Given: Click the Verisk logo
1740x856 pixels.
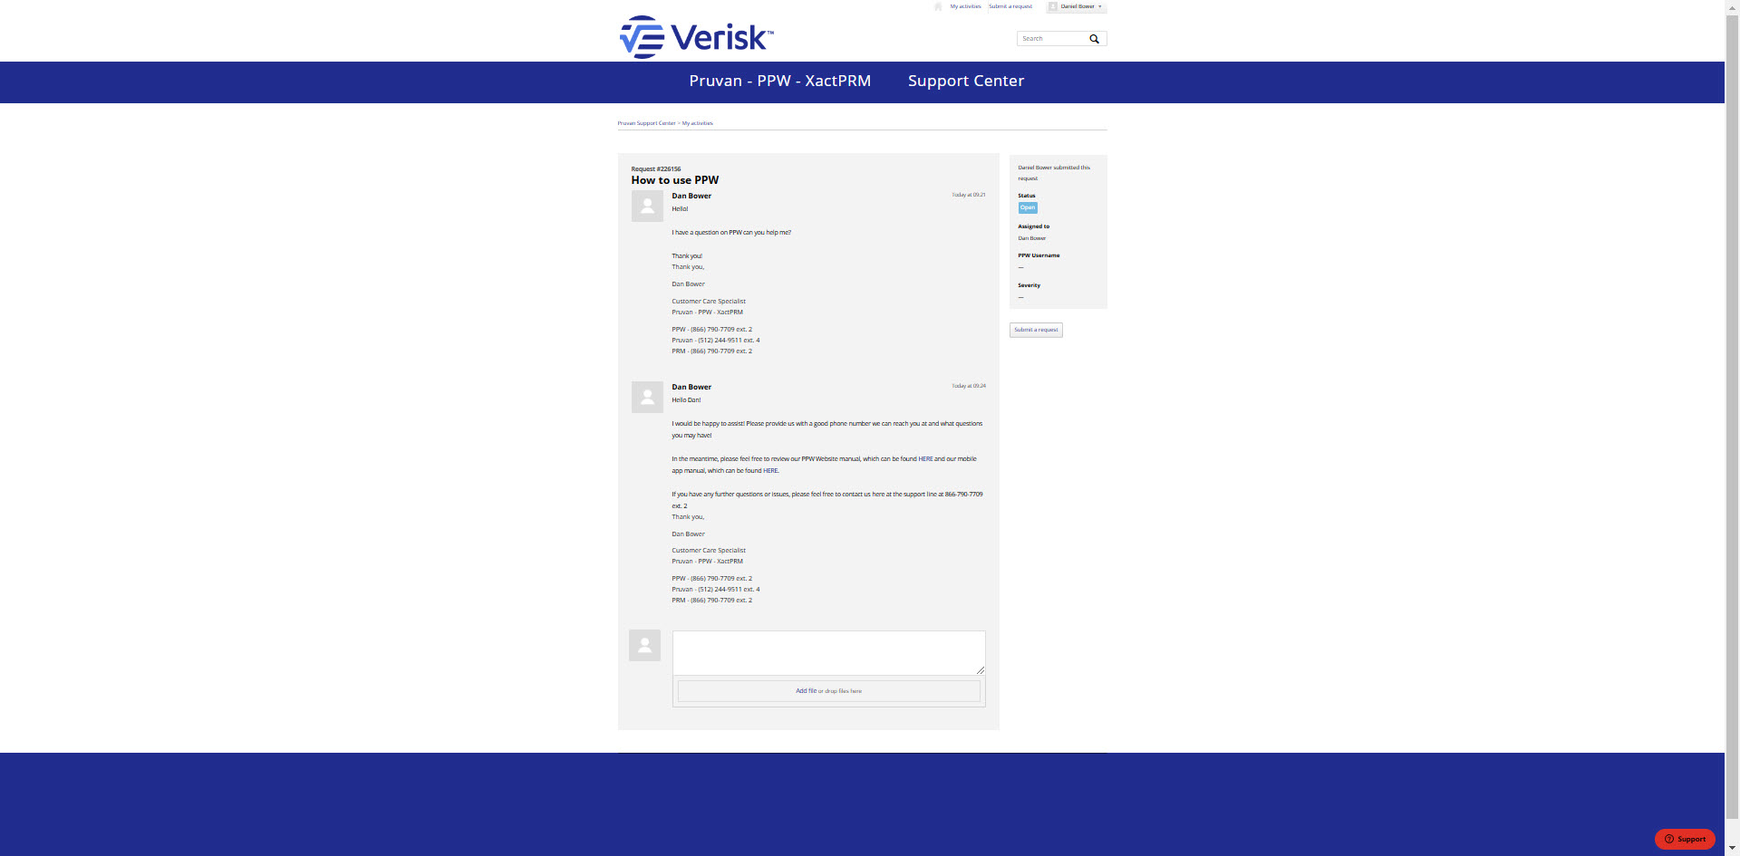Looking at the screenshot, I should 696,37.
